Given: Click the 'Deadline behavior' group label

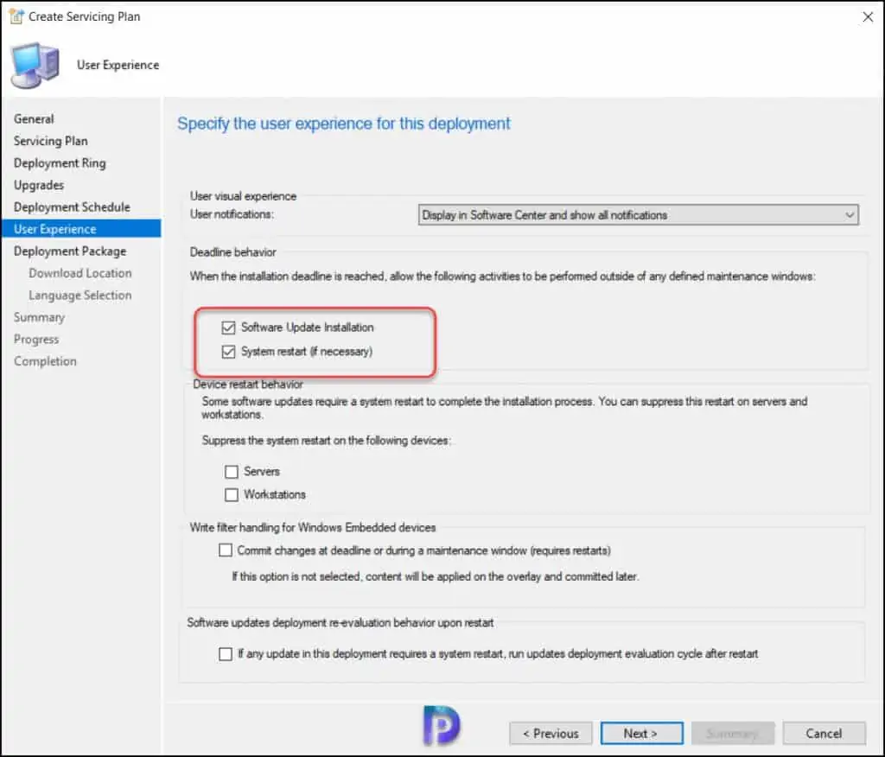Looking at the screenshot, I should [233, 252].
